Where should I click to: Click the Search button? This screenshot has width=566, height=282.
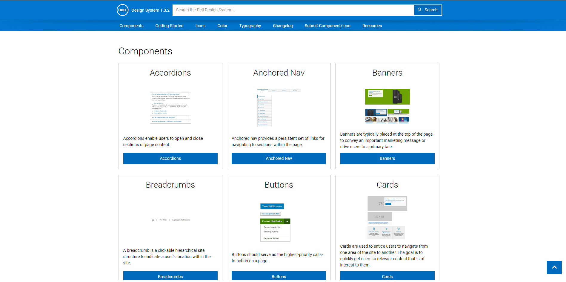pos(427,10)
